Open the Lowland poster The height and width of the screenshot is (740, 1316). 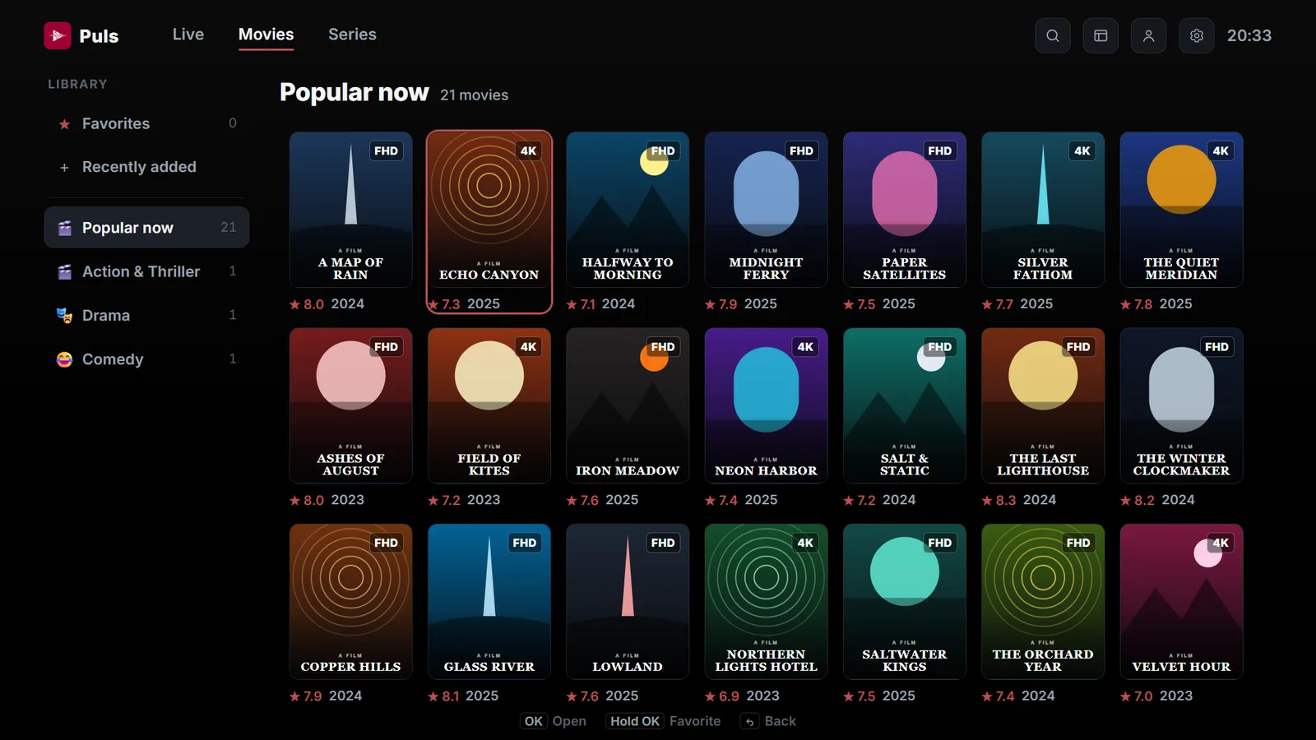coord(628,602)
